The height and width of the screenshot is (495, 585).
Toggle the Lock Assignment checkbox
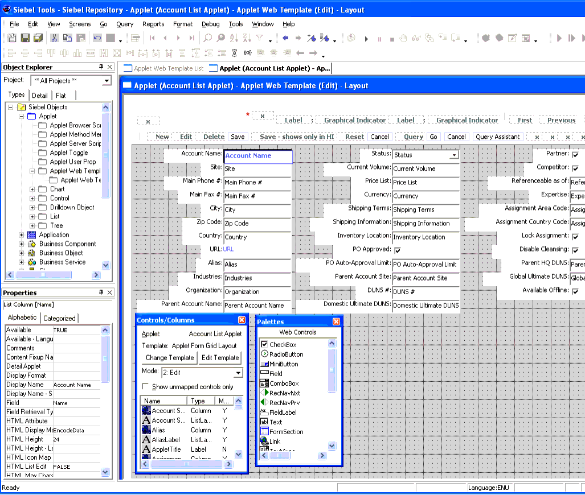point(575,237)
